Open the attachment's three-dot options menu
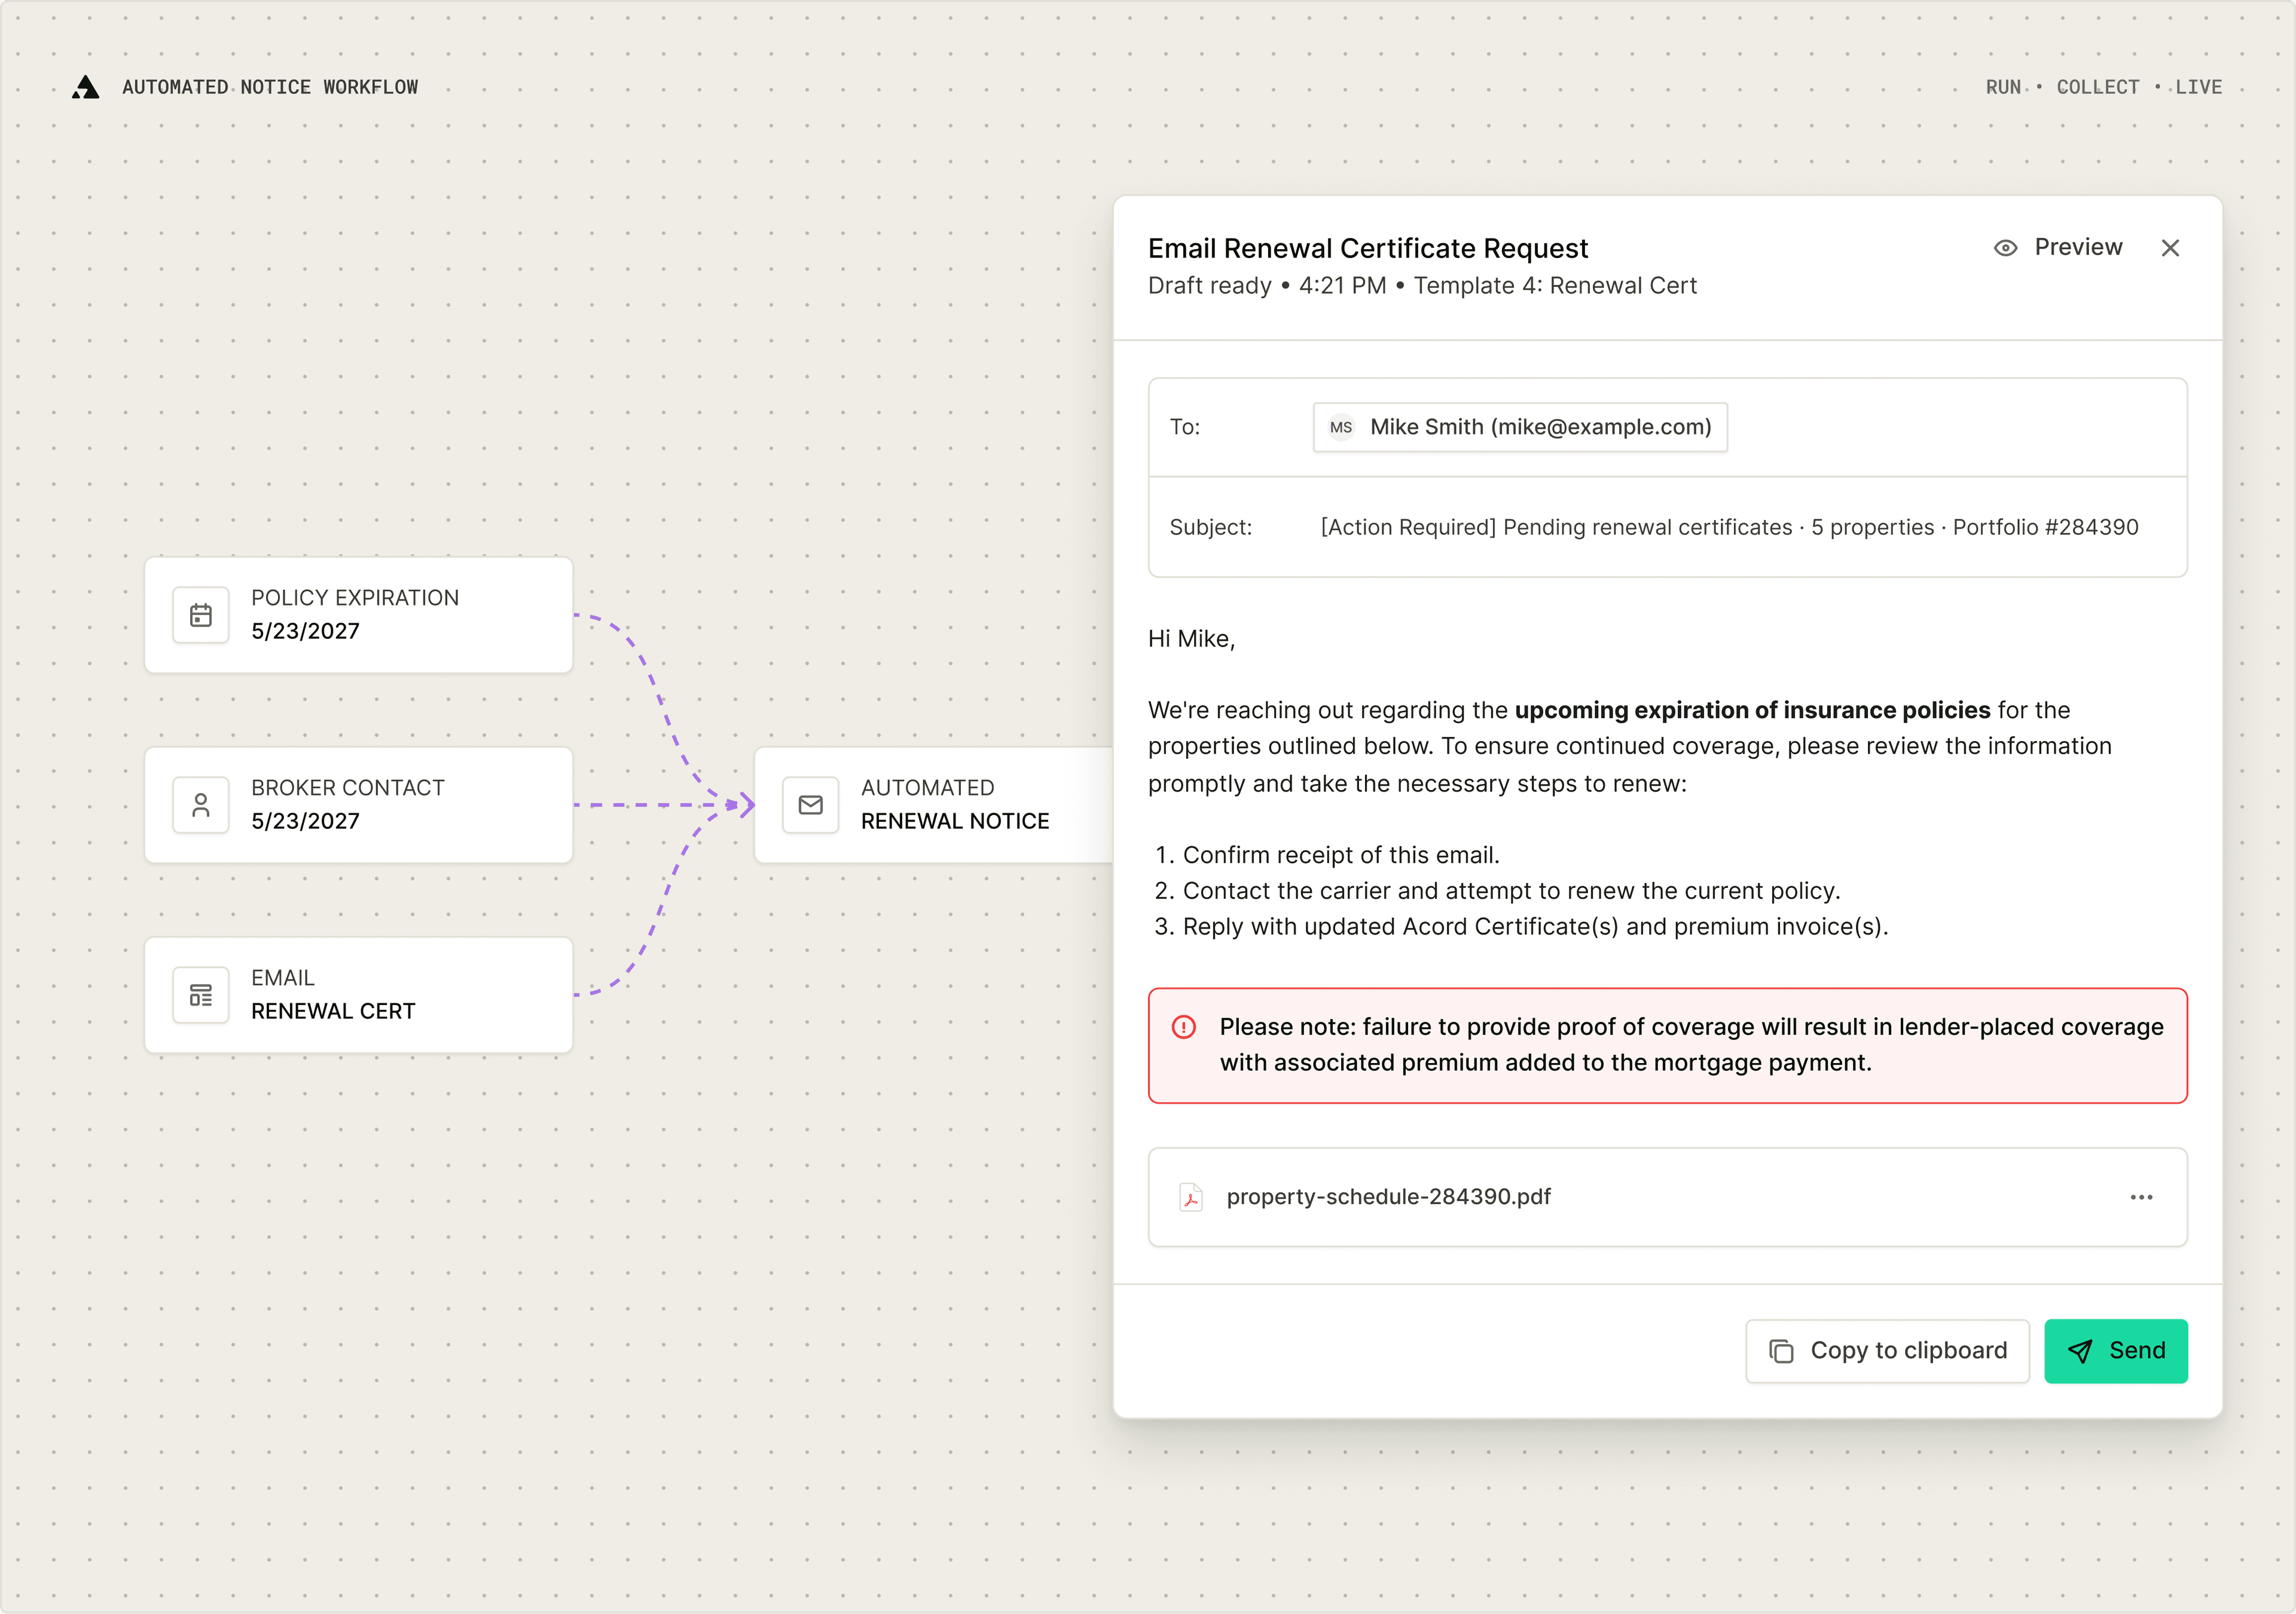 click(x=2141, y=1198)
